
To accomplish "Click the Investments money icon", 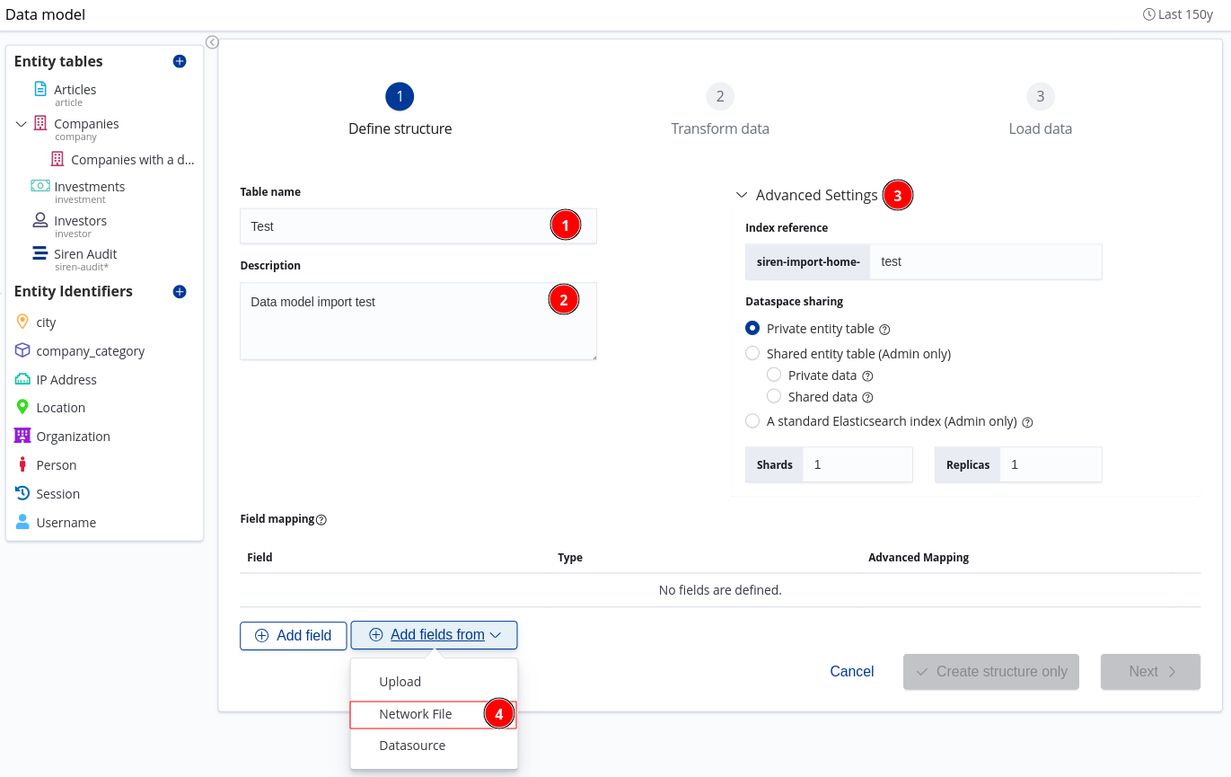I will (x=40, y=186).
